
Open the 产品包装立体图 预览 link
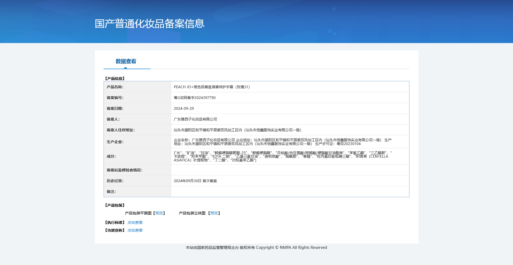click(x=214, y=213)
